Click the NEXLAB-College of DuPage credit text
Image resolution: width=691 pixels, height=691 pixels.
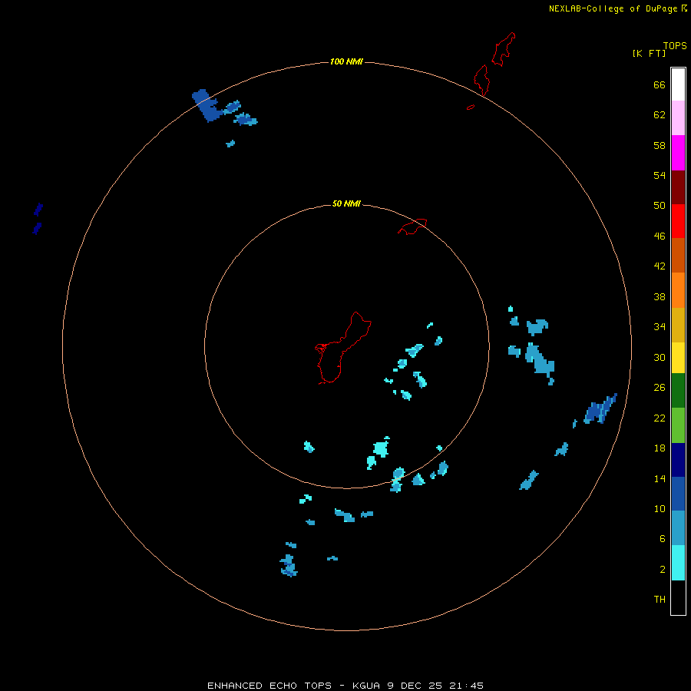(613, 8)
